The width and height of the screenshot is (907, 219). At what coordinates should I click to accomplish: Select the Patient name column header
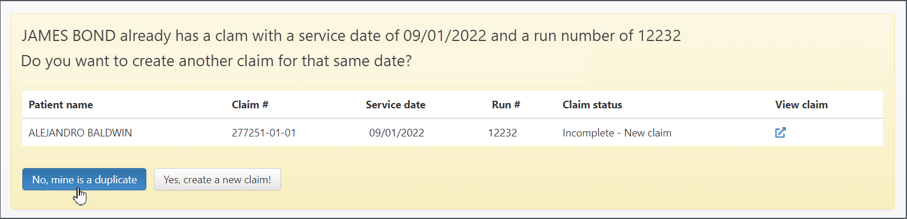point(61,105)
